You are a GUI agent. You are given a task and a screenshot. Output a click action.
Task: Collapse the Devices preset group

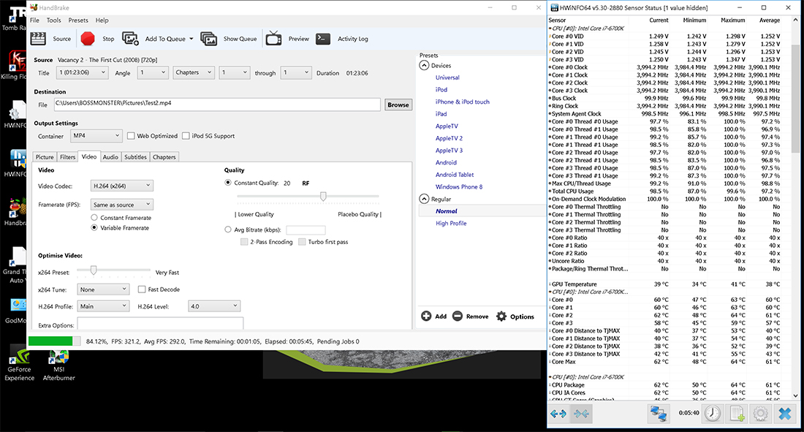(424, 66)
